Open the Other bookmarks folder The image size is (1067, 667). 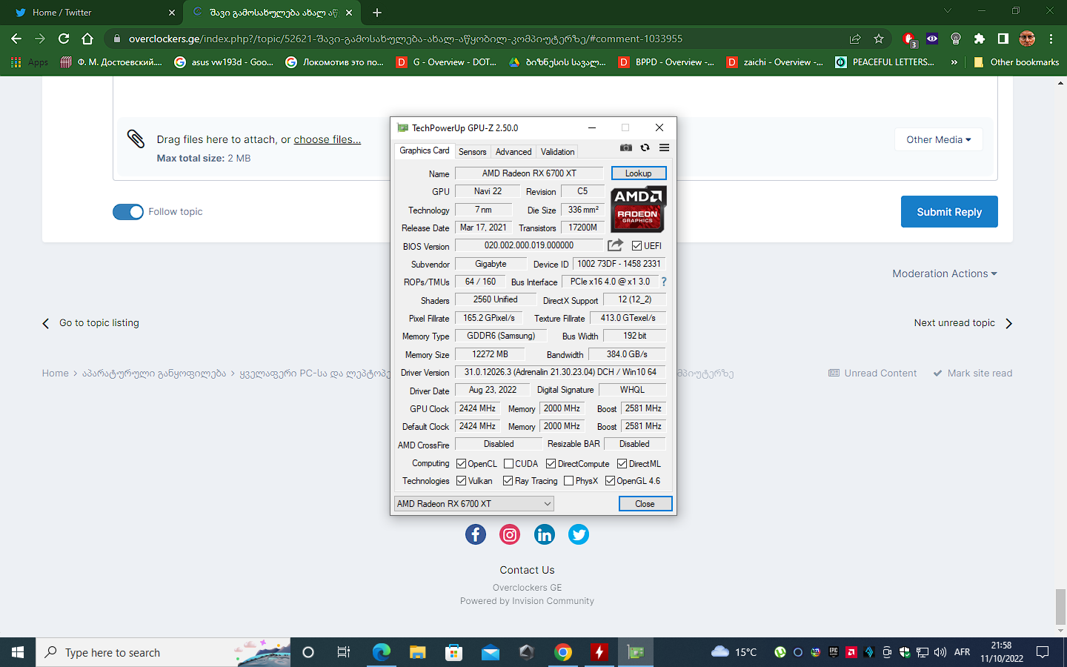[x=1016, y=62]
